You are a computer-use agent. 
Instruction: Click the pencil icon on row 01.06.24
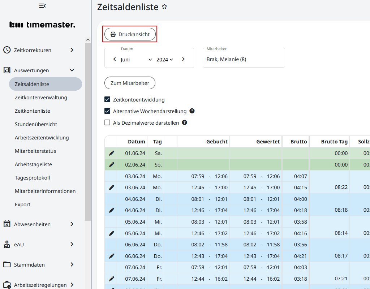click(111, 153)
